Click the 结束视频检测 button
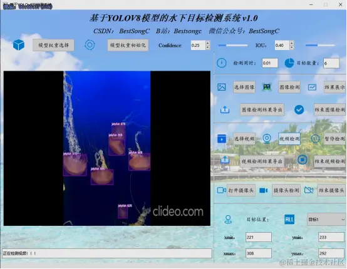The image size is (347, 269). coord(329,161)
